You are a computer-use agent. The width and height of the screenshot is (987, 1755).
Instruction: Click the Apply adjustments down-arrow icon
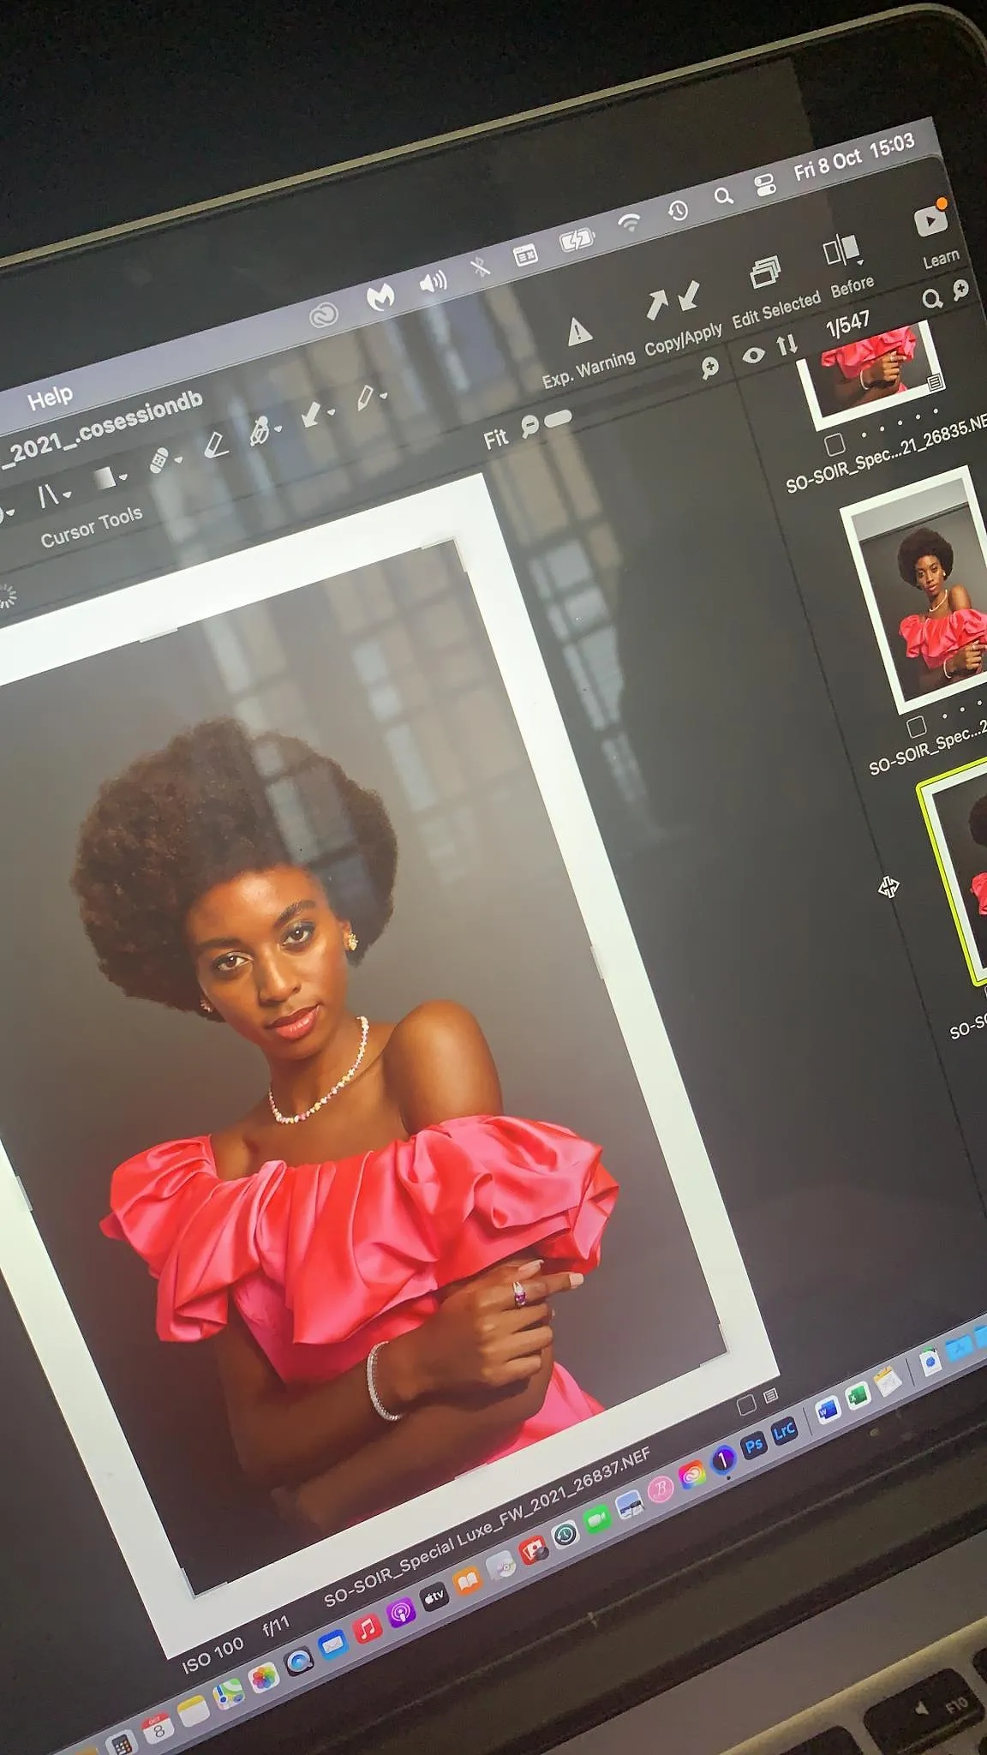[689, 296]
